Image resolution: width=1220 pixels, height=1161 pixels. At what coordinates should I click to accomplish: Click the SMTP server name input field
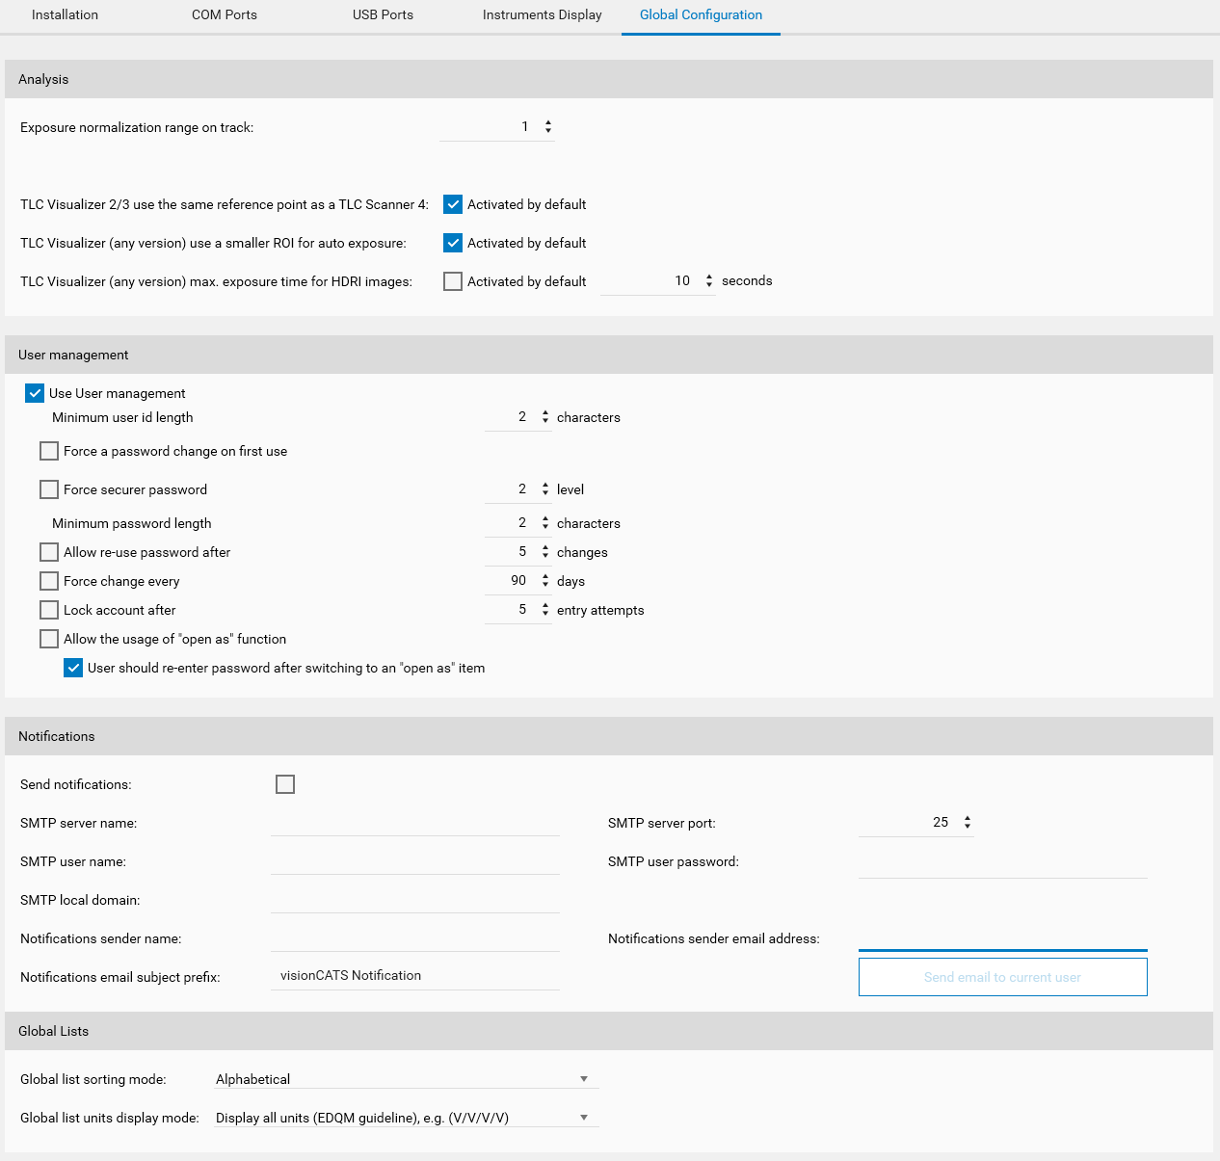point(414,823)
